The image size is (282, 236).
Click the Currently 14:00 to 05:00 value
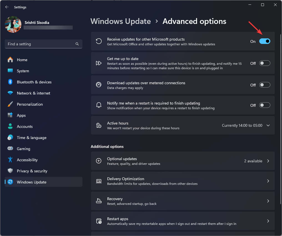pyautogui.click(x=242, y=125)
